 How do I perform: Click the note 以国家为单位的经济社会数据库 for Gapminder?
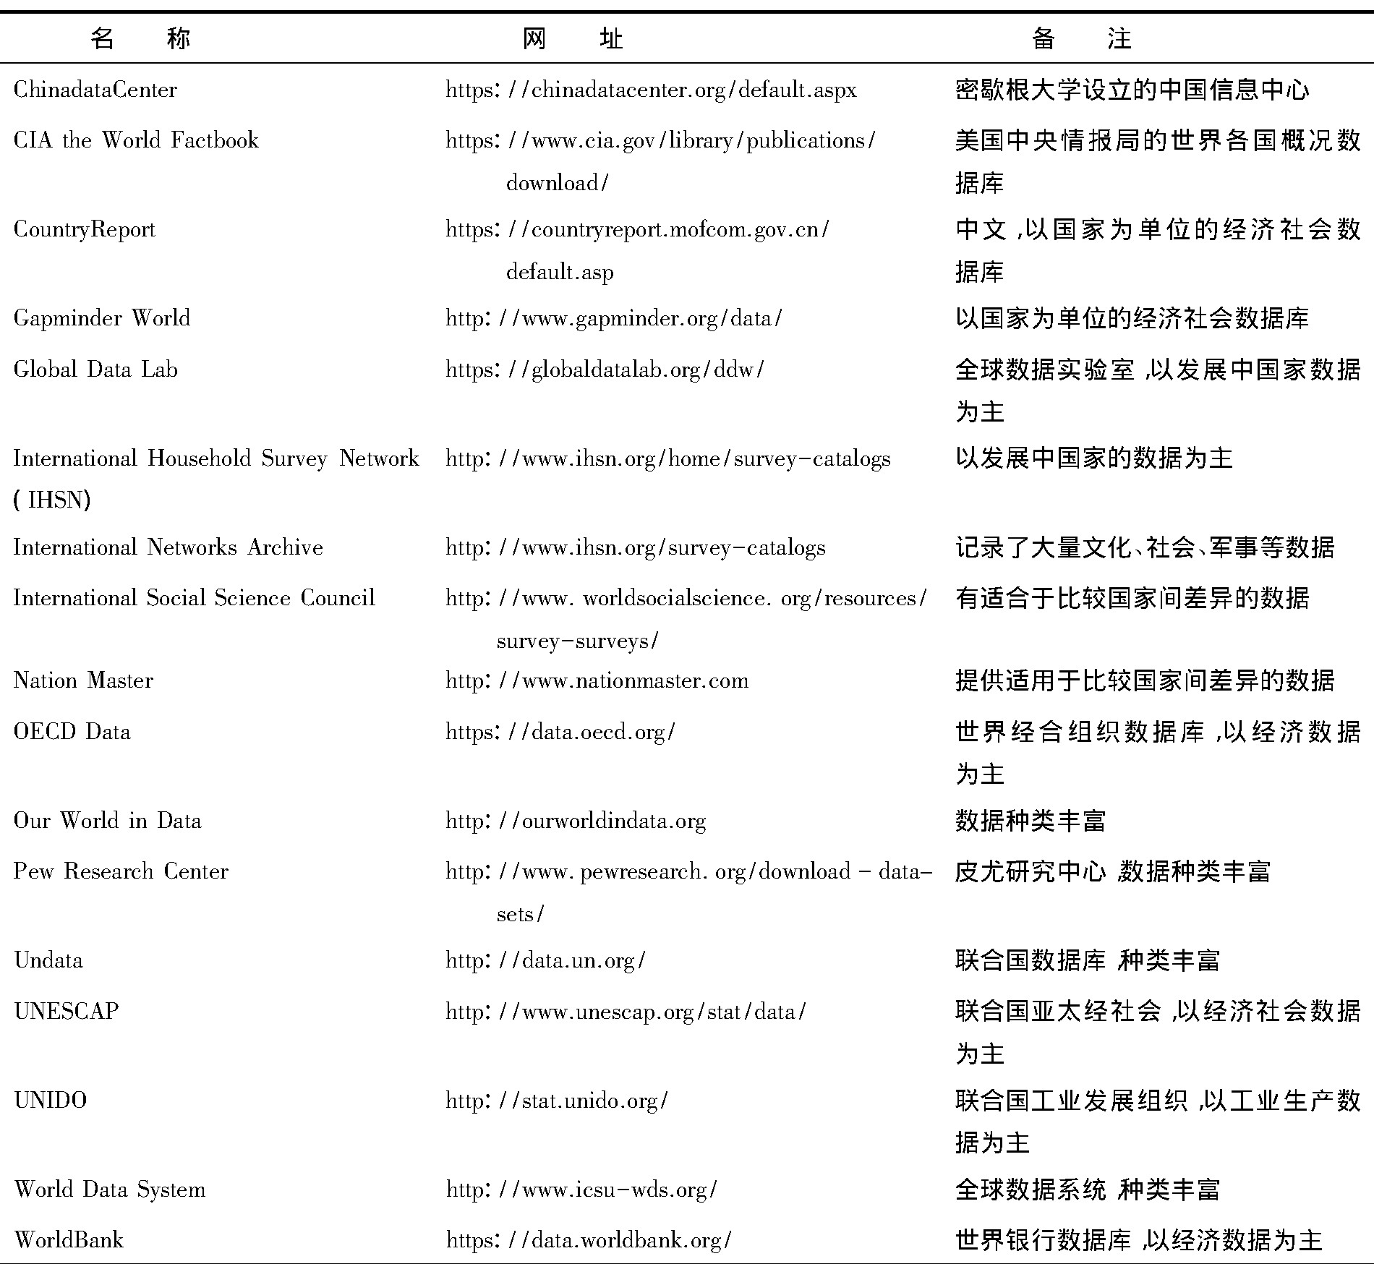coord(1132,319)
